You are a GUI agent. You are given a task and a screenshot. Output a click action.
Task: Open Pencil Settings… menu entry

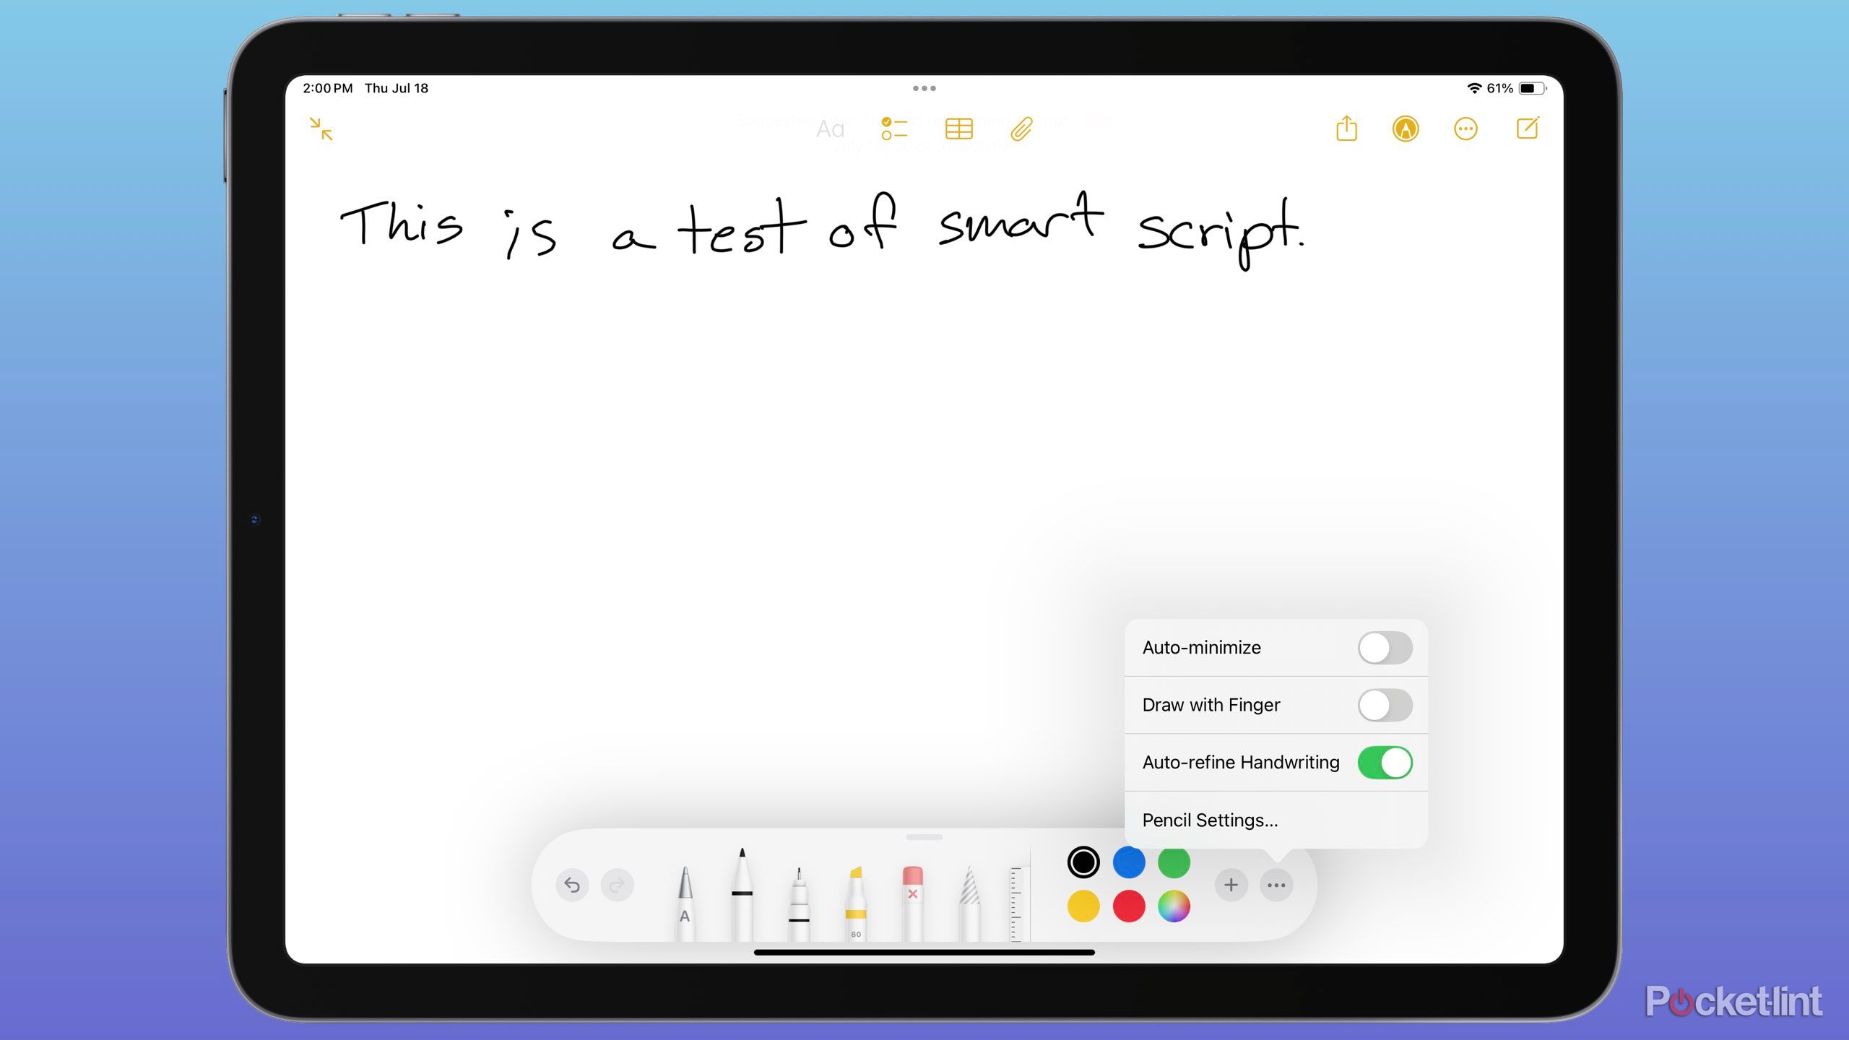click(1210, 820)
